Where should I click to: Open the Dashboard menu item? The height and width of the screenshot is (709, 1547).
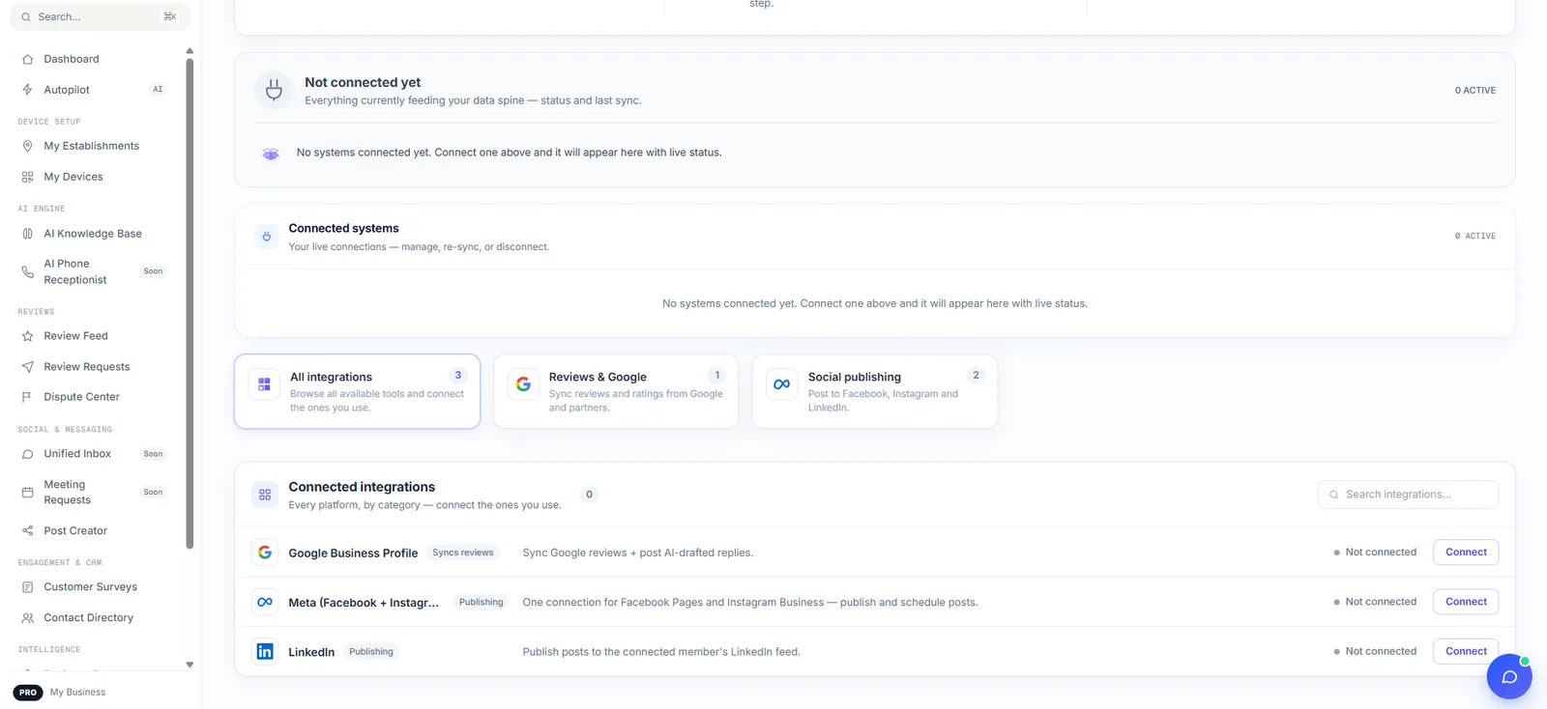click(94, 59)
